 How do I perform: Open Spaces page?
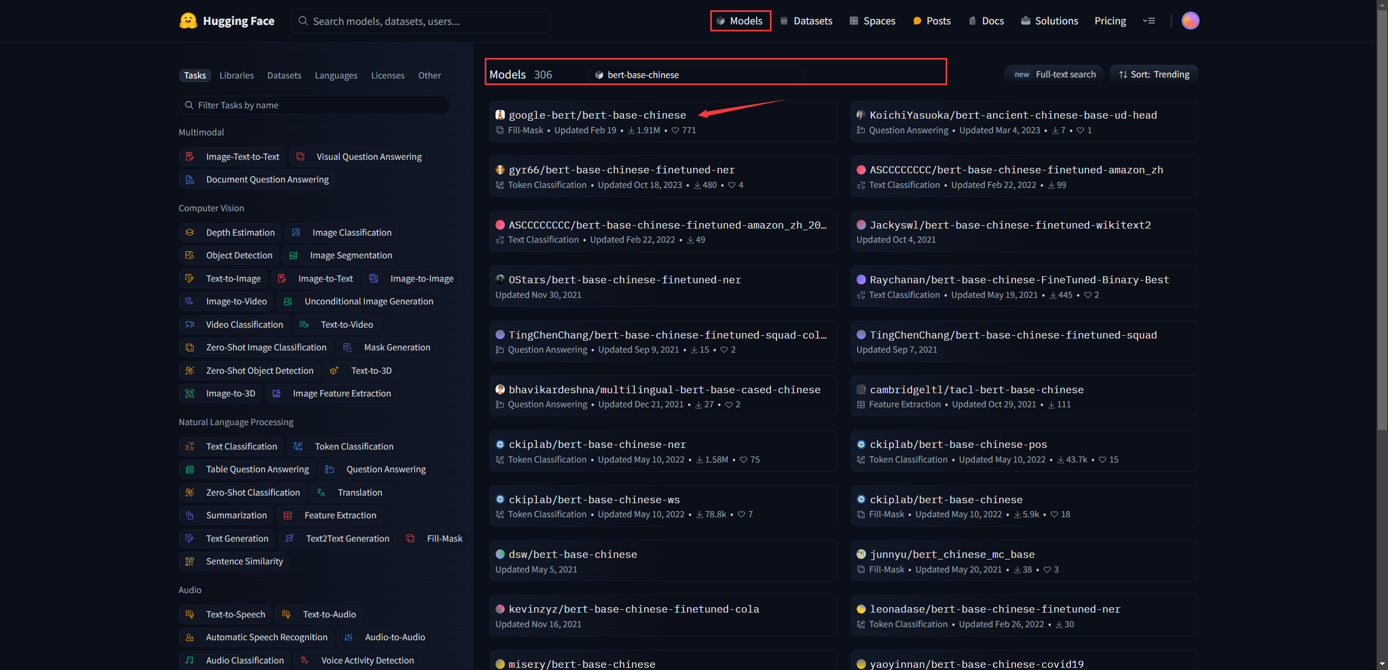872,21
